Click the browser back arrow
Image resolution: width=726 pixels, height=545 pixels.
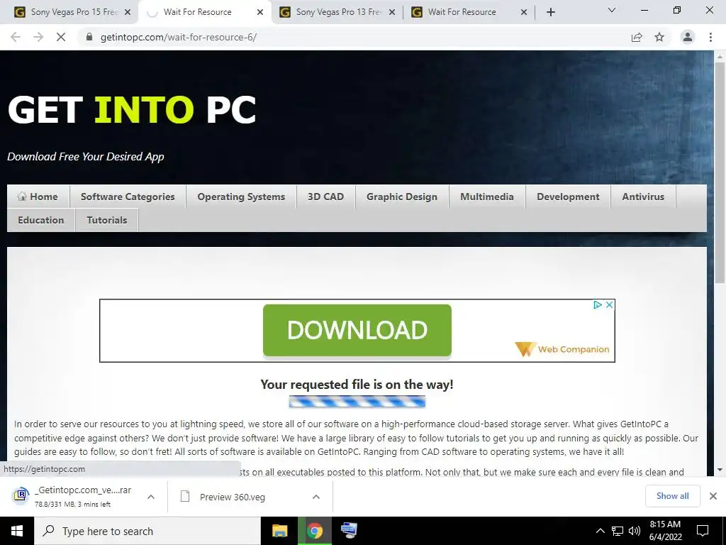coord(16,37)
